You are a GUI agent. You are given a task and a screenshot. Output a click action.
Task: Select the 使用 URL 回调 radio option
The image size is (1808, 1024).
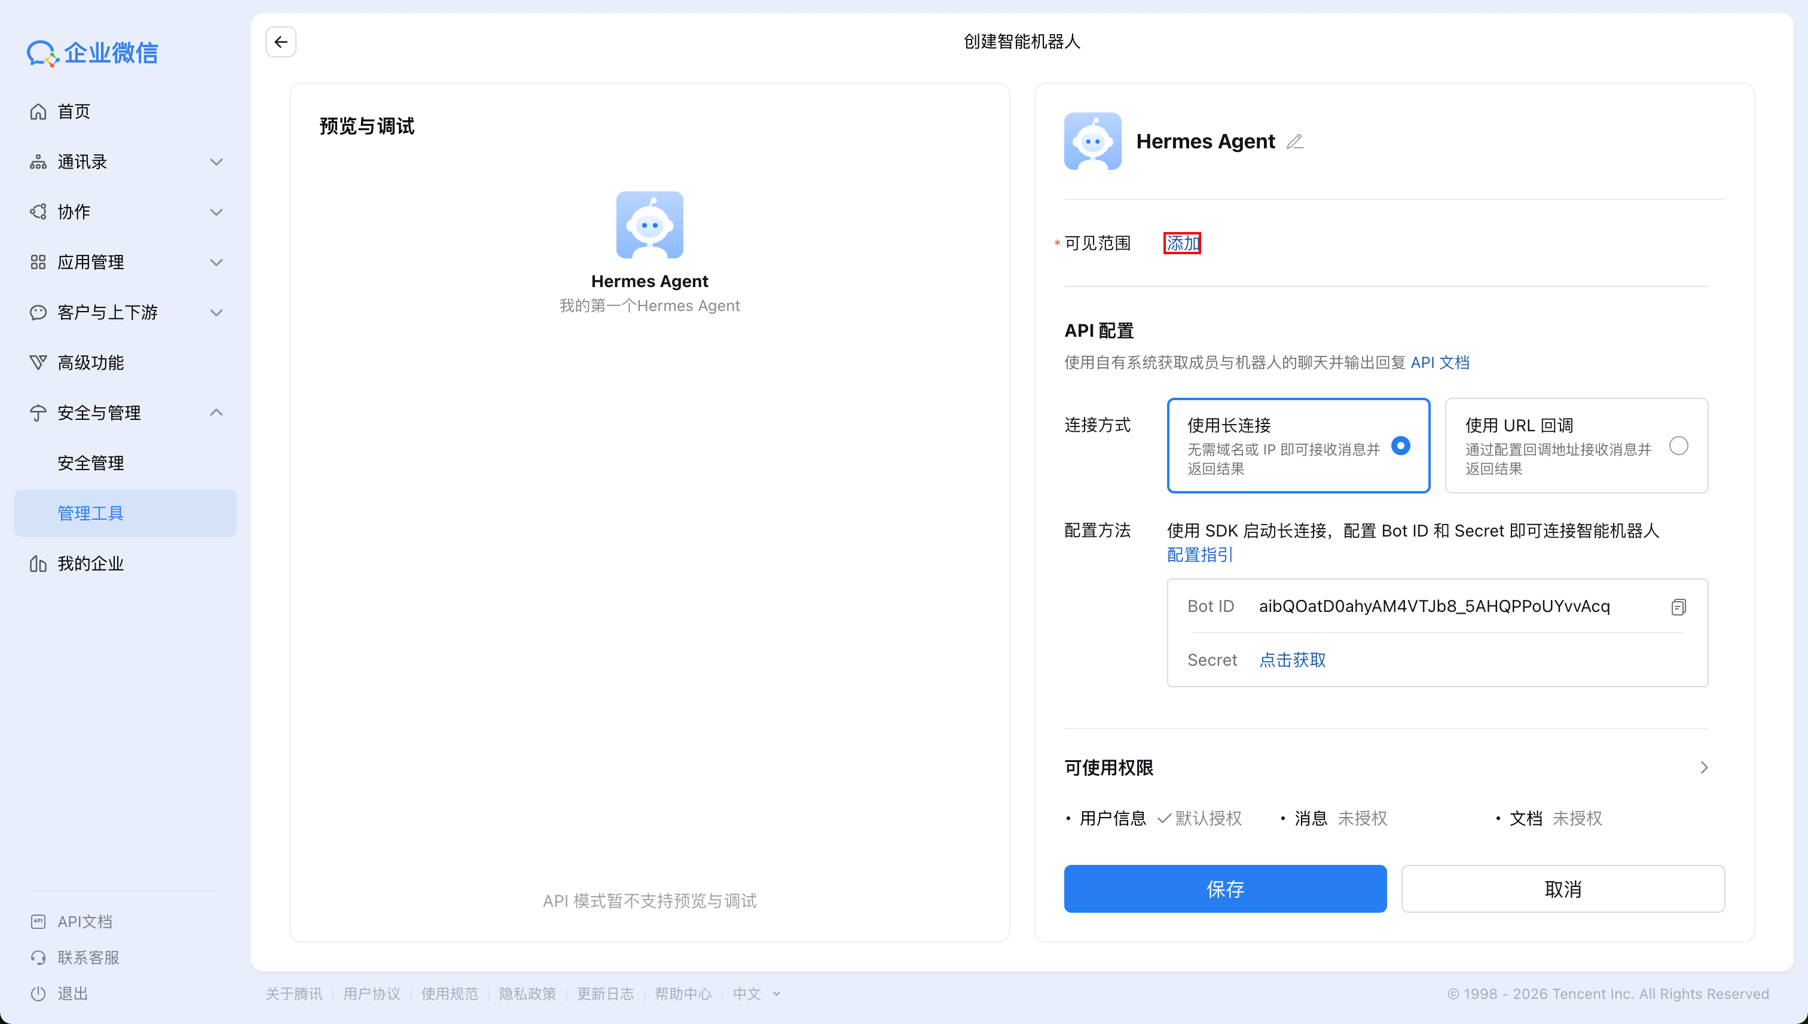1679,445
